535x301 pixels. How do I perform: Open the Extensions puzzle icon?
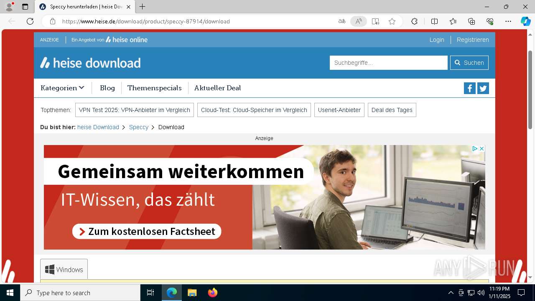click(x=414, y=21)
